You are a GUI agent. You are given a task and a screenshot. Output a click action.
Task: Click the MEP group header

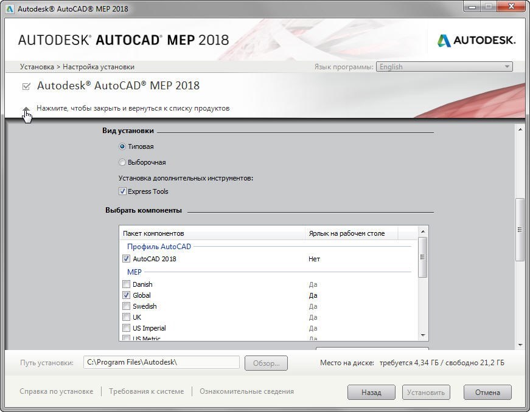(x=134, y=272)
